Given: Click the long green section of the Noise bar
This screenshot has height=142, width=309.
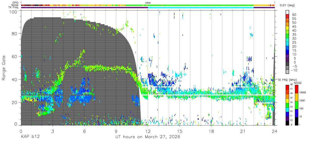Looking at the screenshot, I should [207, 5].
